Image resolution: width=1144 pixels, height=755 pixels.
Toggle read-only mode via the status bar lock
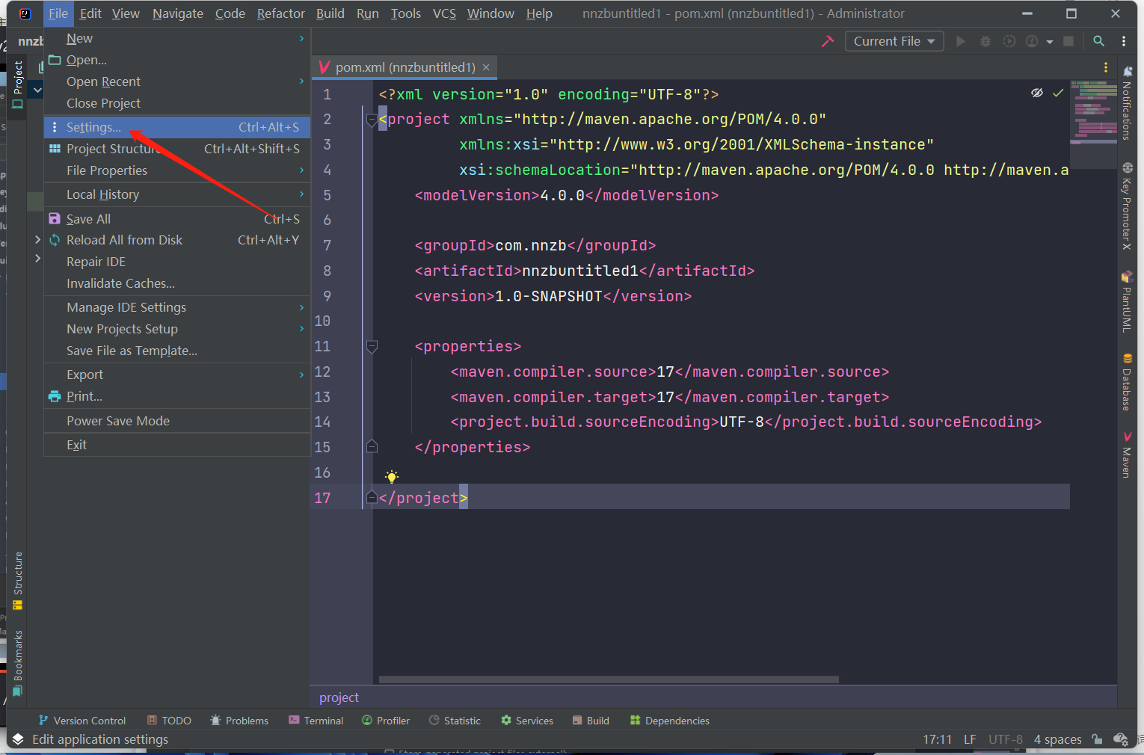(1097, 739)
